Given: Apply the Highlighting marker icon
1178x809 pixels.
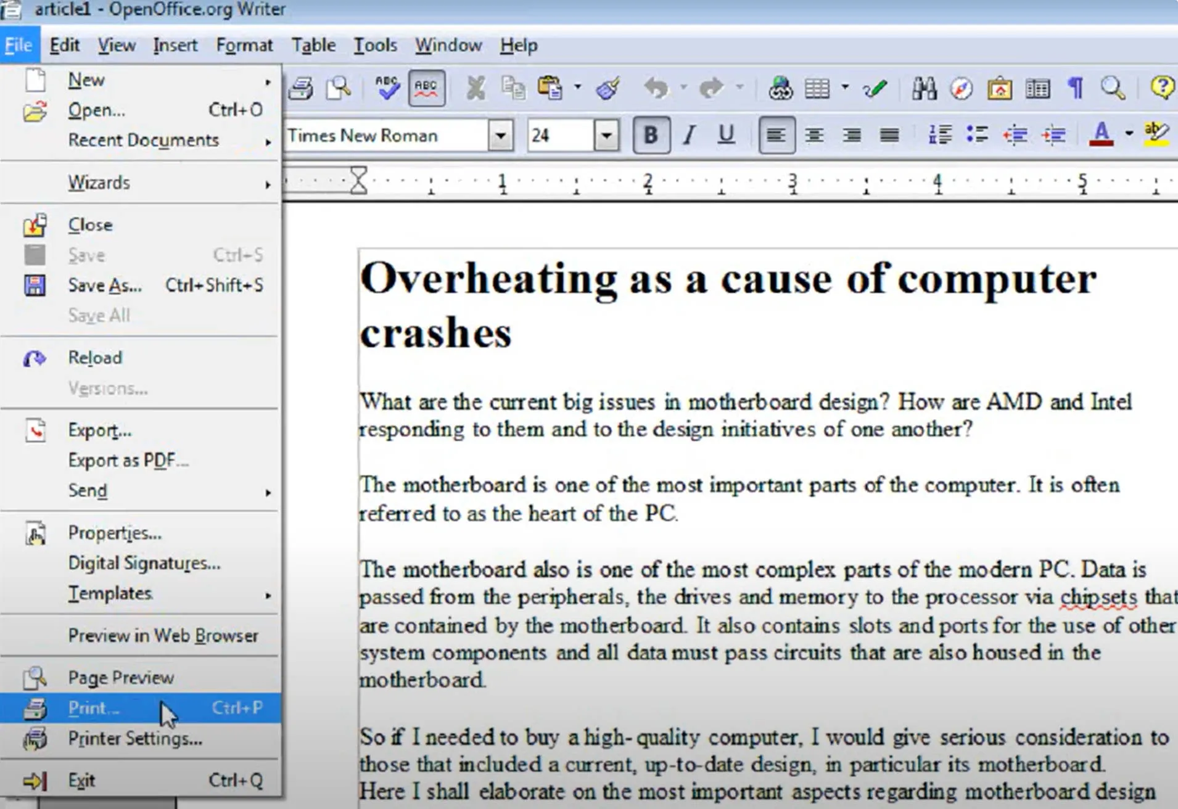Looking at the screenshot, I should click(1156, 134).
